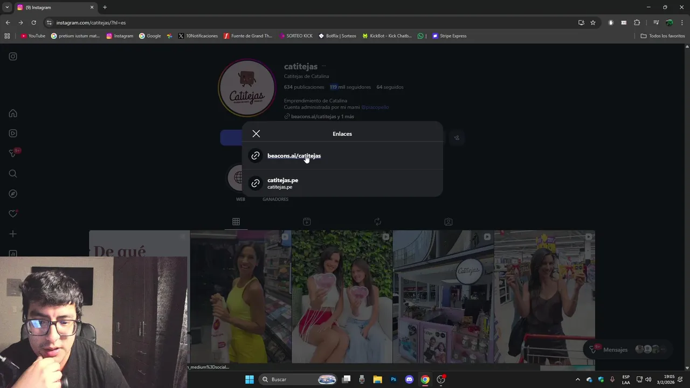Close the Enlaces dialog
The width and height of the screenshot is (690, 388).
pyautogui.click(x=256, y=134)
